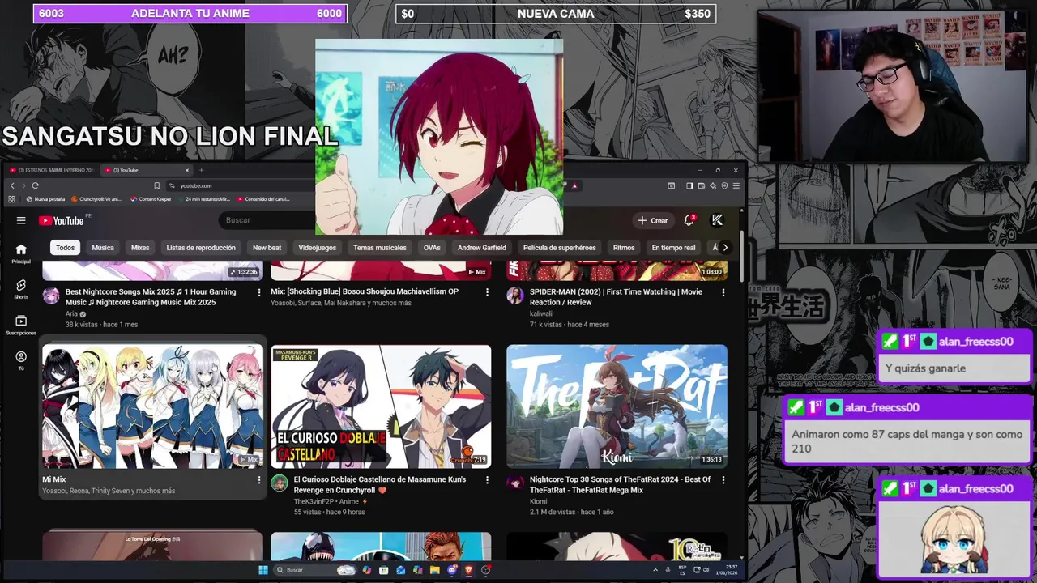Reload the current browser page
Viewport: 1037px width, 583px height.
click(x=35, y=185)
